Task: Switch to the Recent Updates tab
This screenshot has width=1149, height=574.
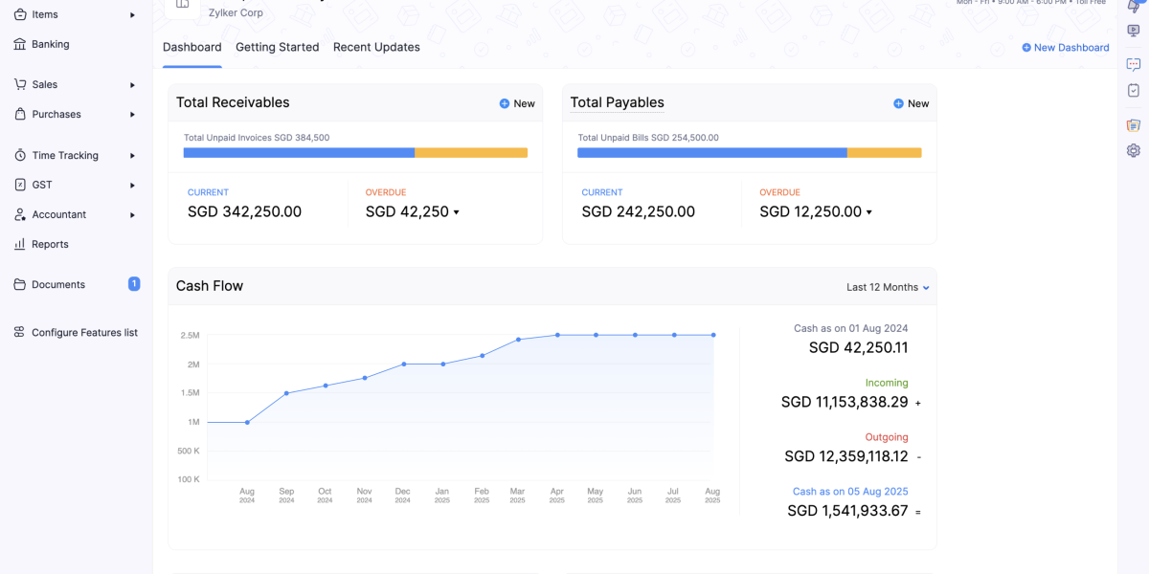Action: coord(376,47)
